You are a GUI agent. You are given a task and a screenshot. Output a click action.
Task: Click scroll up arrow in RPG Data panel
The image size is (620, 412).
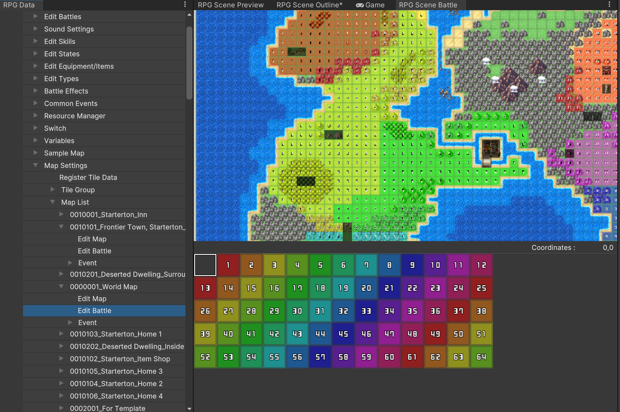(x=189, y=15)
